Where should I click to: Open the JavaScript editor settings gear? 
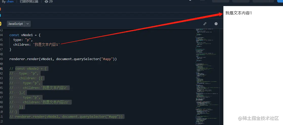coord(216,24)
